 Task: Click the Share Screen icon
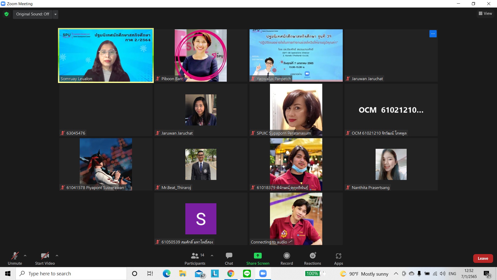tap(258, 256)
